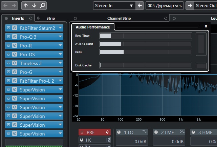This screenshot has width=217, height=147.
Task: Toggle the Inserts bypass circle
Action: pos(6,18)
